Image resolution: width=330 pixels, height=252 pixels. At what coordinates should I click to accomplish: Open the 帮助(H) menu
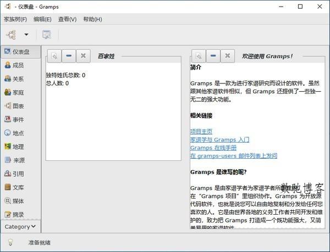(x=92, y=19)
